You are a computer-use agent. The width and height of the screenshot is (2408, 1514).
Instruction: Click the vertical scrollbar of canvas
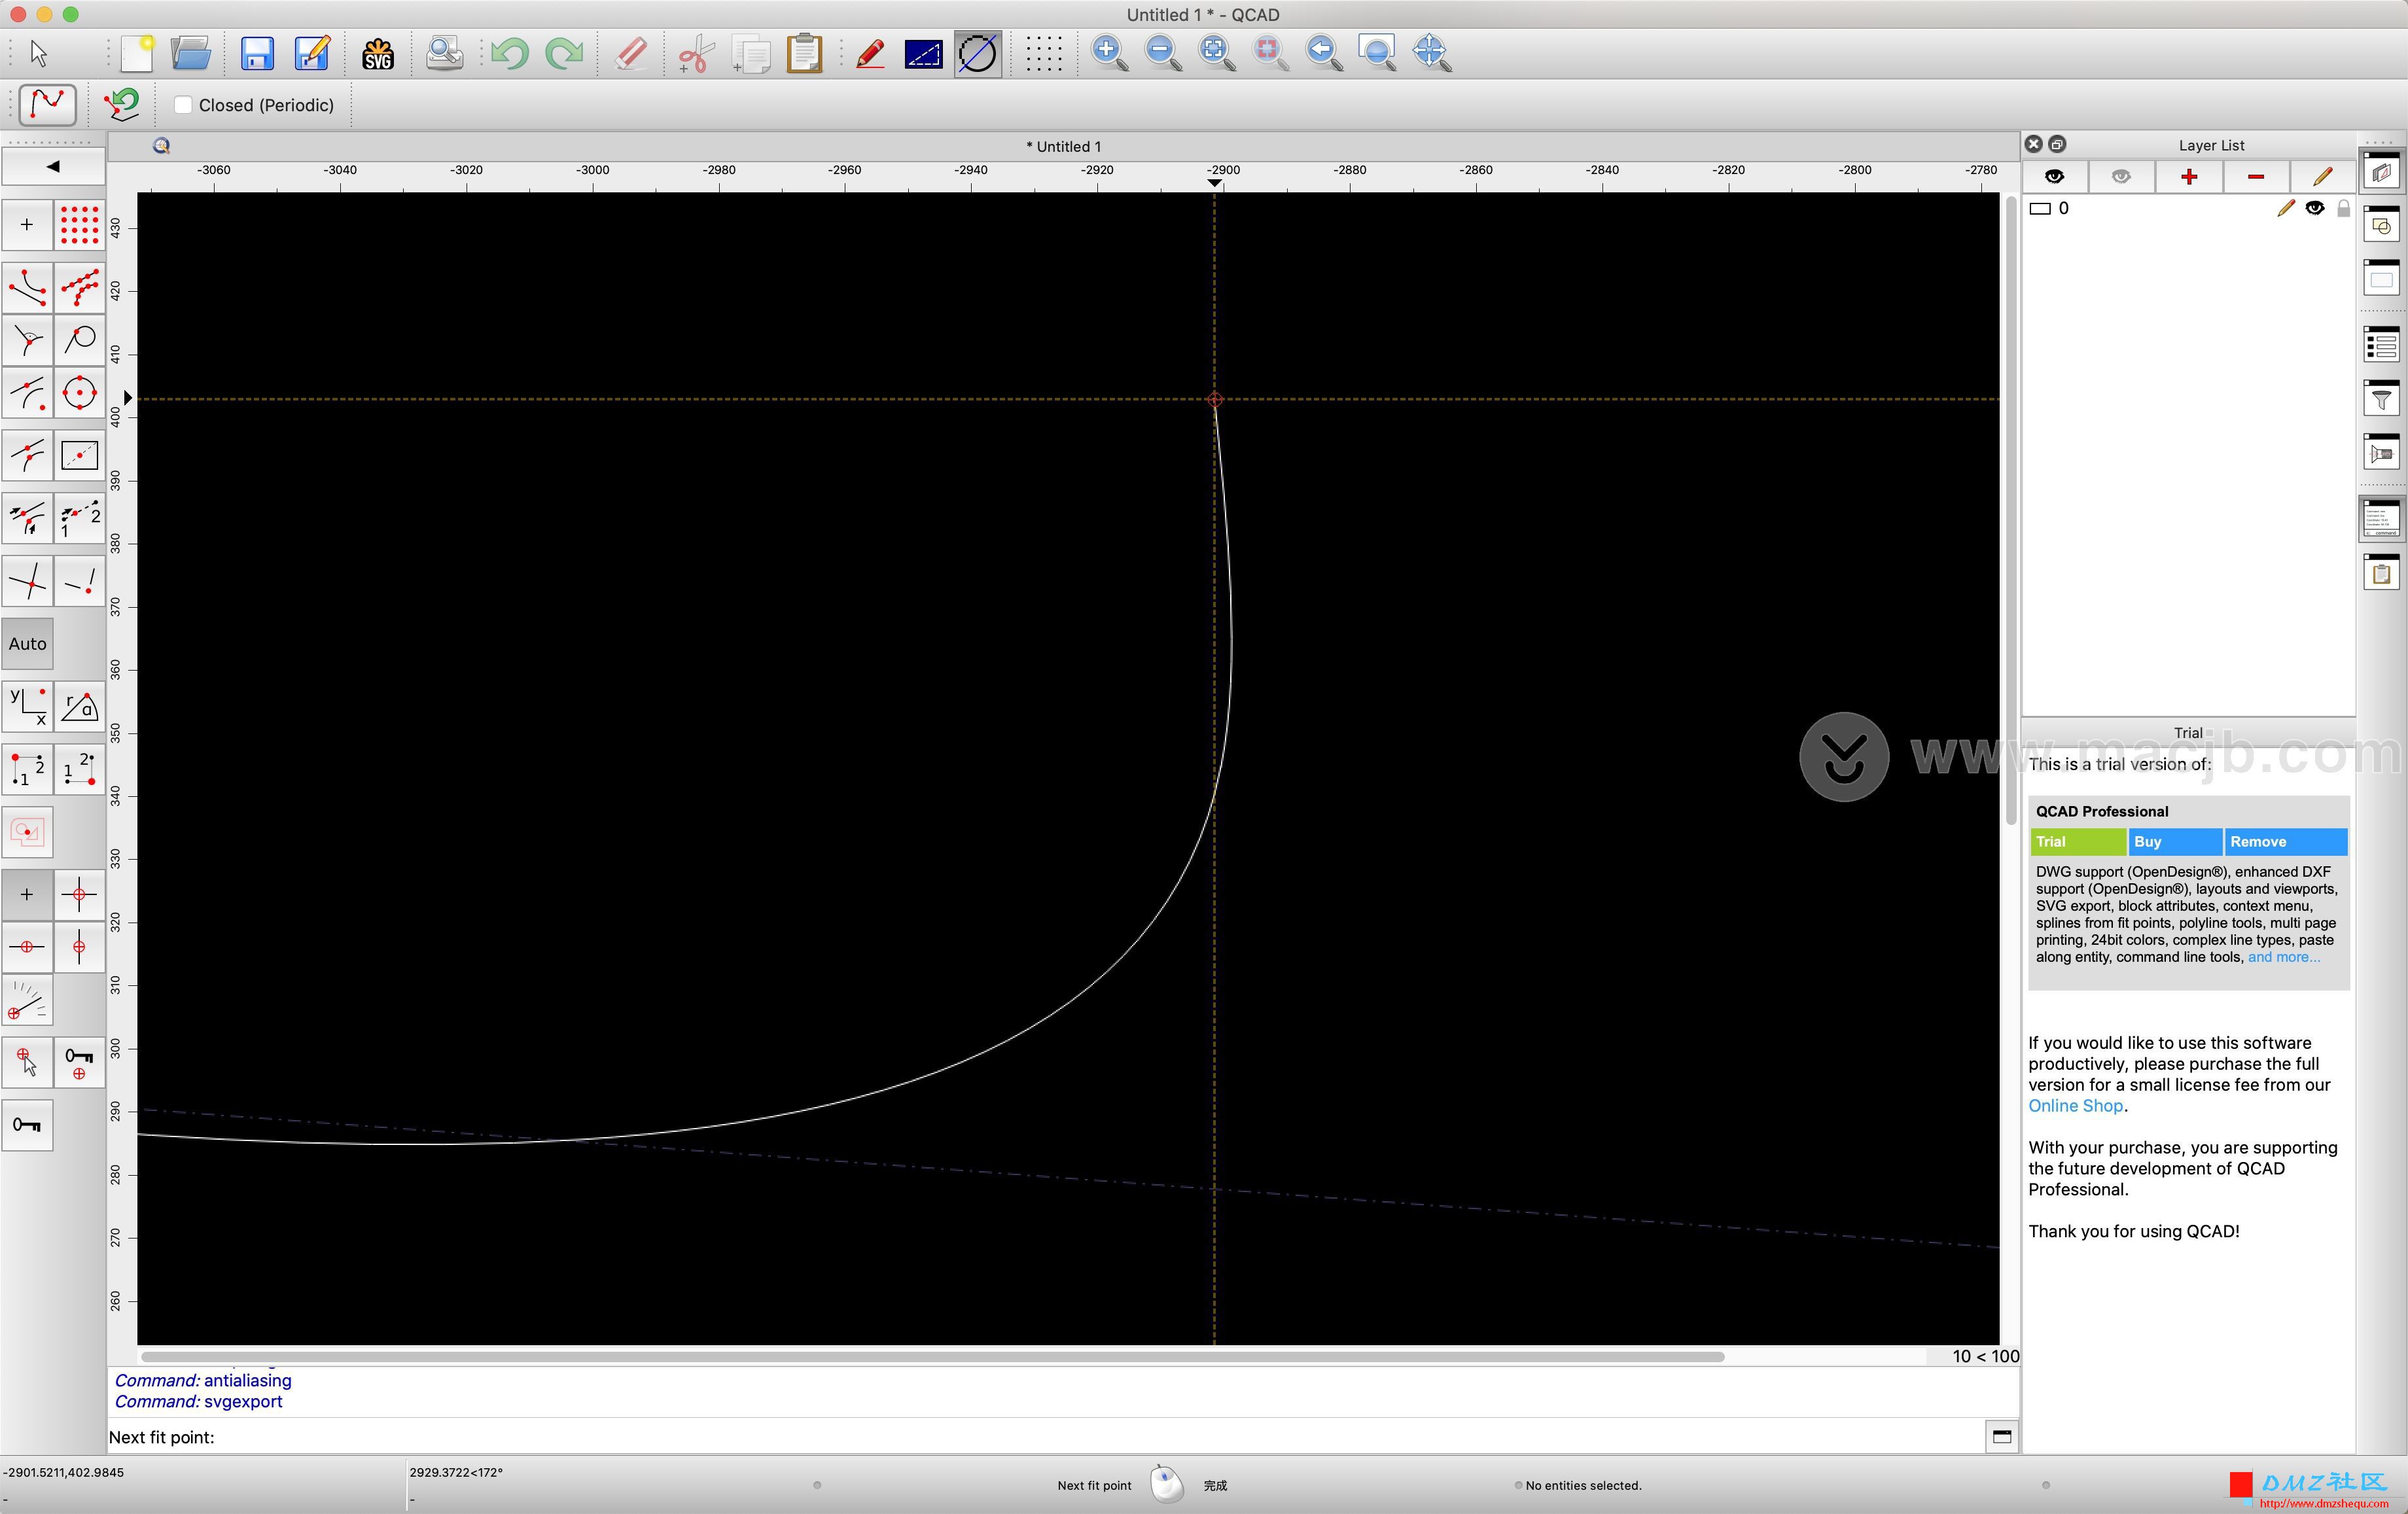point(2011,512)
